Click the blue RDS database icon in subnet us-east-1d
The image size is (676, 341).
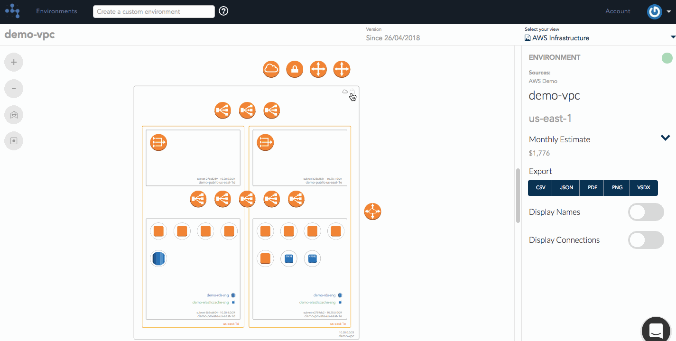click(x=158, y=258)
